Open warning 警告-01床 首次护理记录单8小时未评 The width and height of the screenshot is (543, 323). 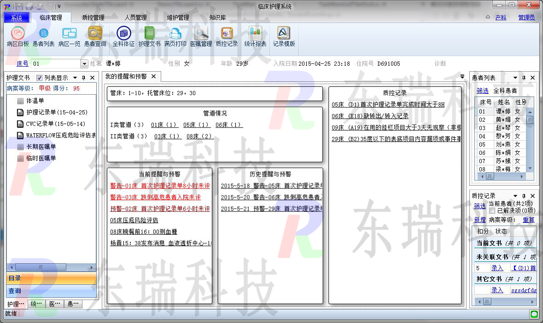tap(160, 186)
